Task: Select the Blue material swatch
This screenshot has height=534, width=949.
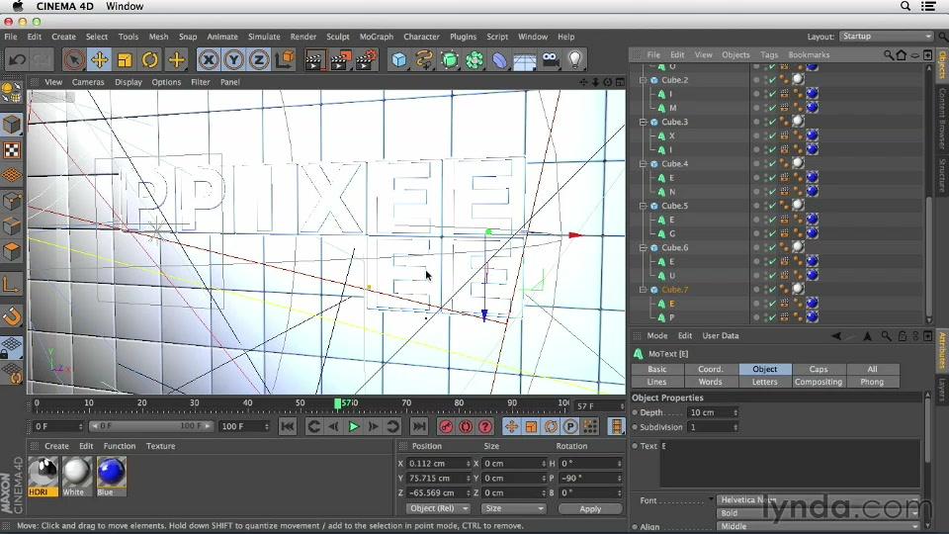Action: (111, 477)
